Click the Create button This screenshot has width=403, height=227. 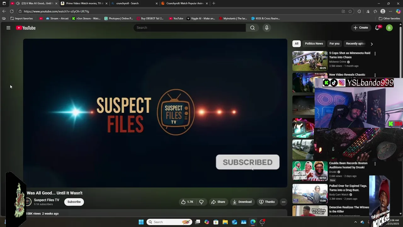[x=361, y=28]
